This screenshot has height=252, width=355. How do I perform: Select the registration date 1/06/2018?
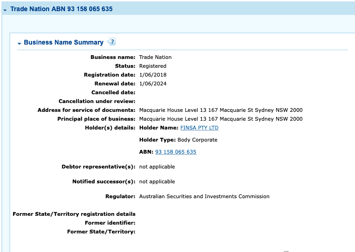153,75
